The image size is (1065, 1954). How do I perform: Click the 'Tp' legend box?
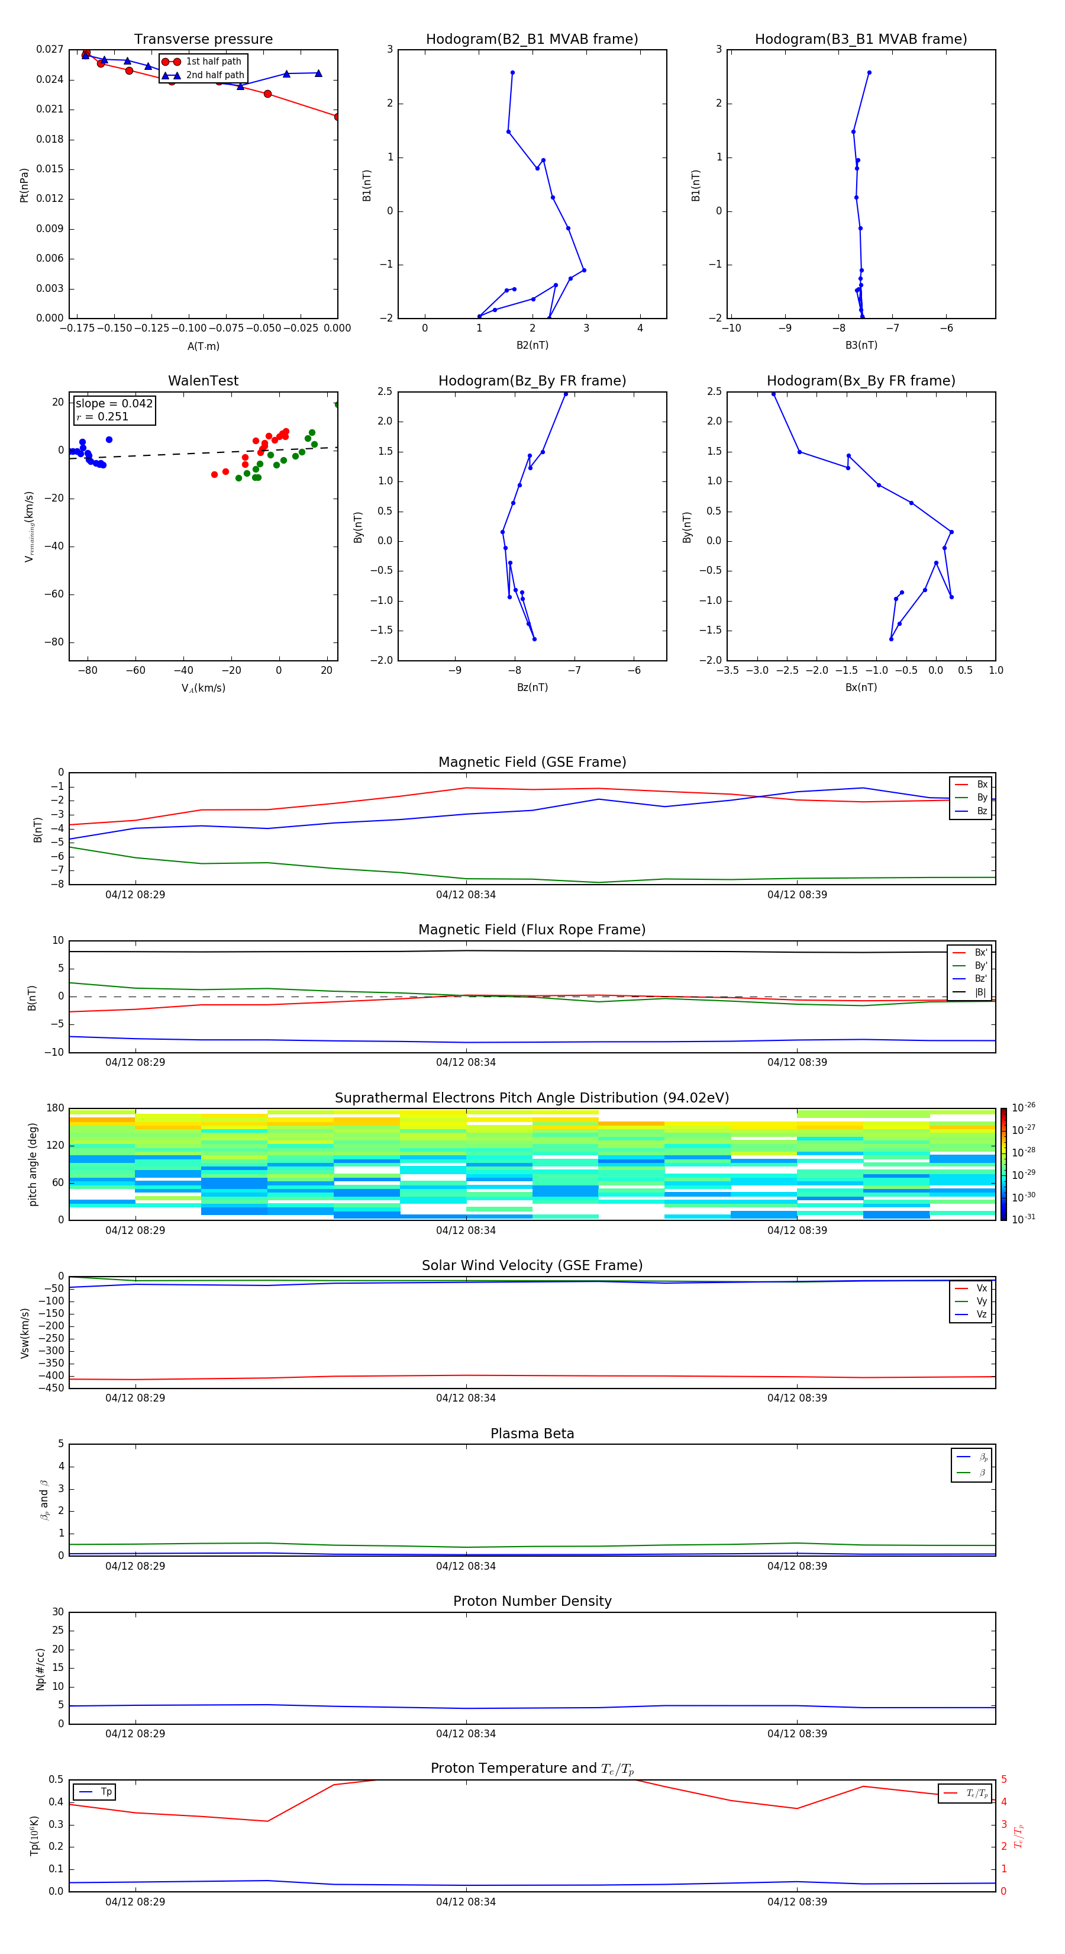coord(95,1792)
